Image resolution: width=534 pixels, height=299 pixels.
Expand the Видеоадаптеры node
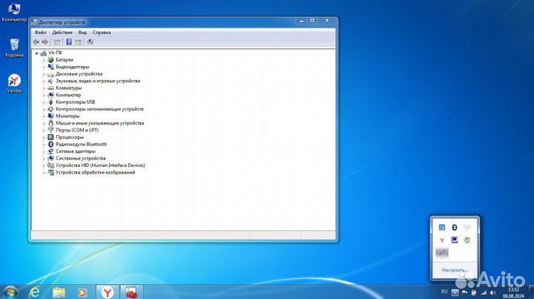point(44,67)
